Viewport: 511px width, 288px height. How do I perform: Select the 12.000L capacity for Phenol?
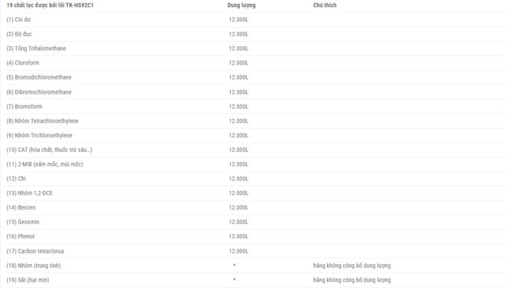point(238,236)
